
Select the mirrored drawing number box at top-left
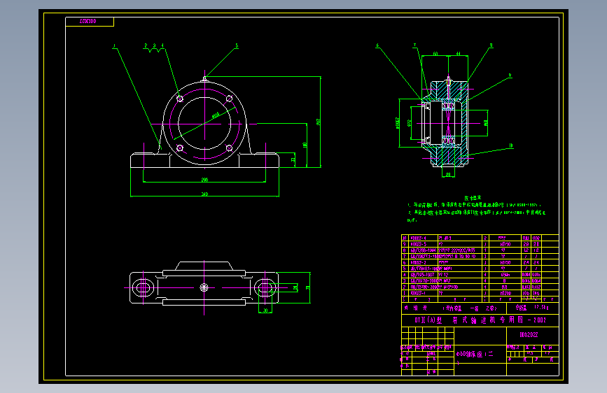coord(90,22)
